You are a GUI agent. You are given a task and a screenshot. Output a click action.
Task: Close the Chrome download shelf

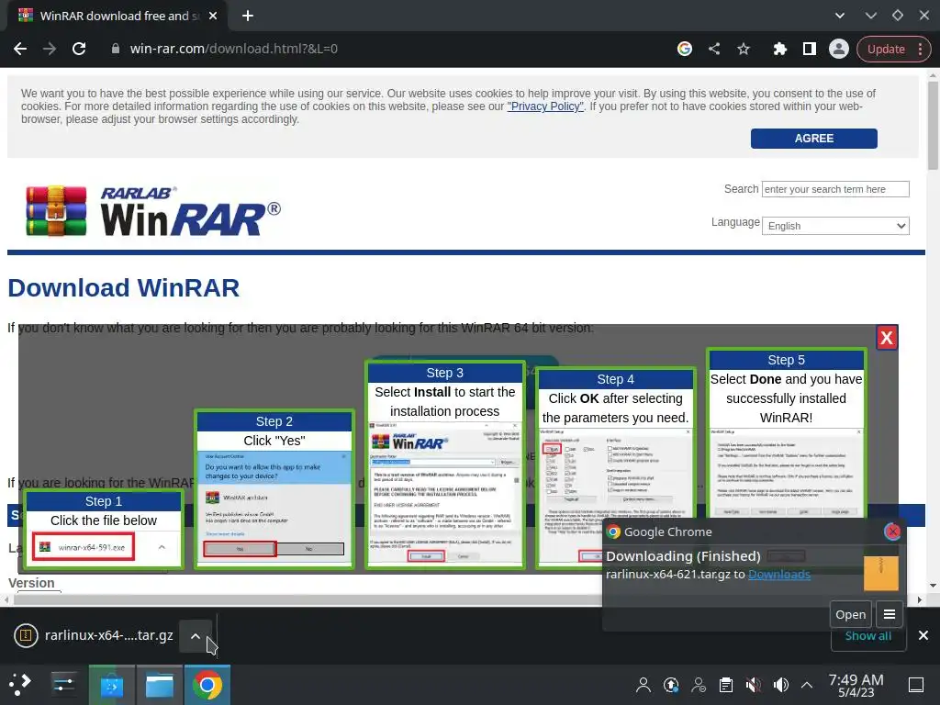click(923, 635)
